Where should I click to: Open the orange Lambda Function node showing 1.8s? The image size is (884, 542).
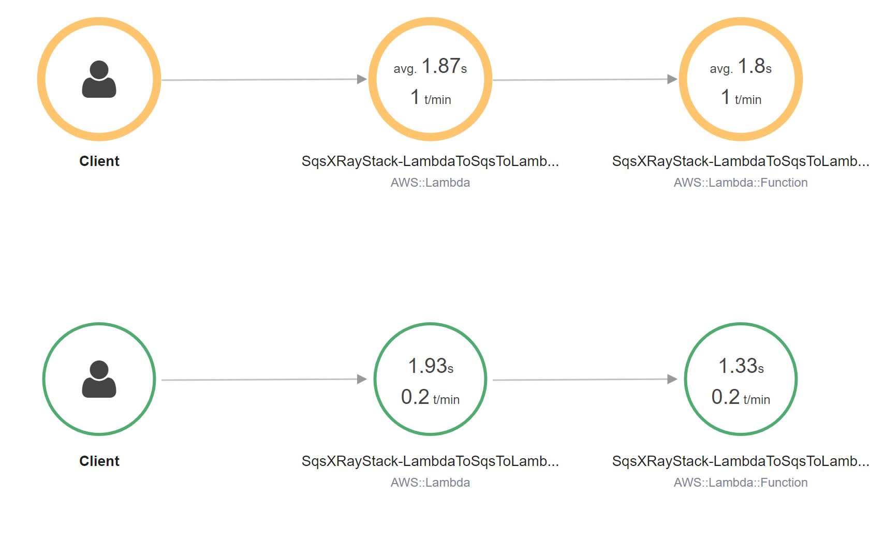pos(741,79)
